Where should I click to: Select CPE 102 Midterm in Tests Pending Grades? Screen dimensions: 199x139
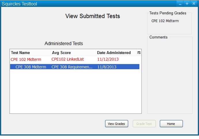pyautogui.click(x=165, y=21)
